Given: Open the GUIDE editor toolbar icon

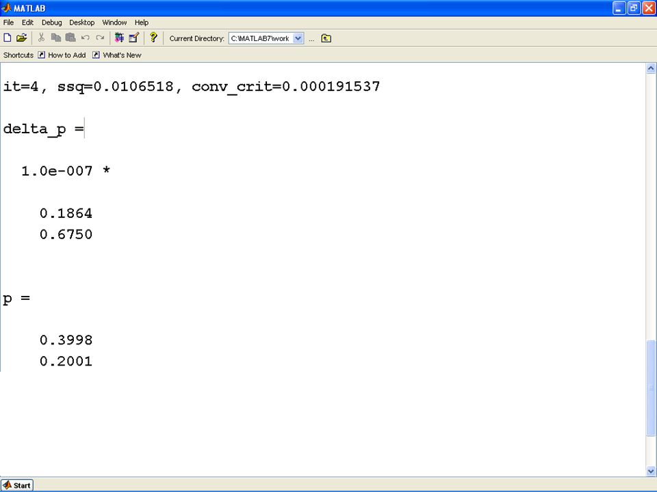Looking at the screenshot, I should click(133, 38).
